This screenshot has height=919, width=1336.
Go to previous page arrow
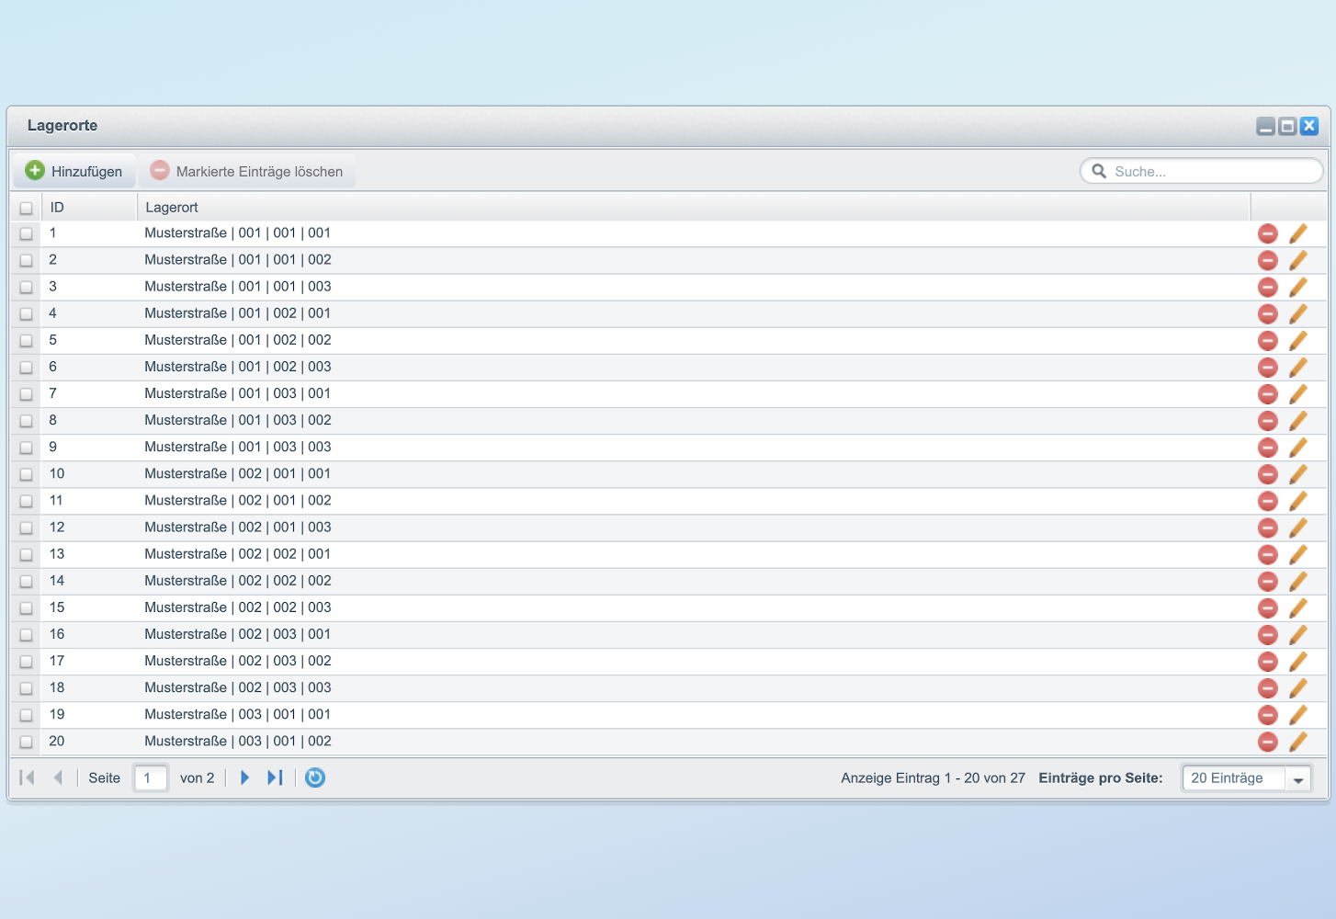(58, 777)
